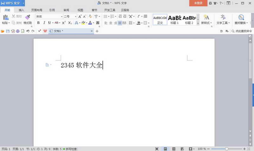Set Center paragraph alignment

[x=110, y=23]
